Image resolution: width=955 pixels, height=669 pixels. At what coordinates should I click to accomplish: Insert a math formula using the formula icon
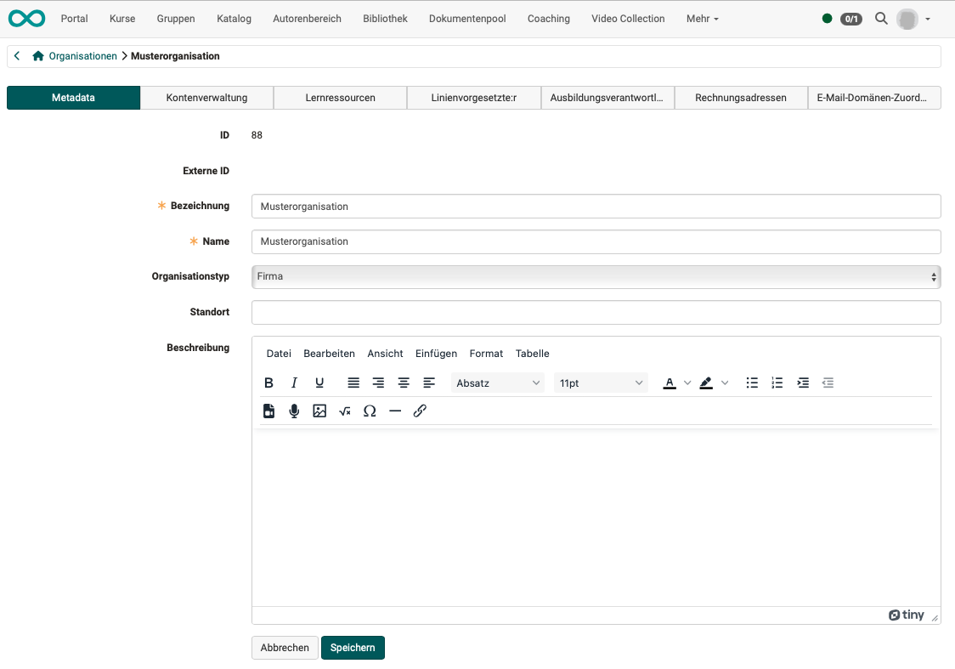coord(345,411)
